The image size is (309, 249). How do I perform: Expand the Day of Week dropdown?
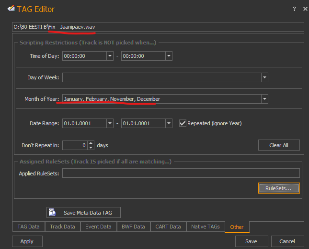tap(264, 77)
